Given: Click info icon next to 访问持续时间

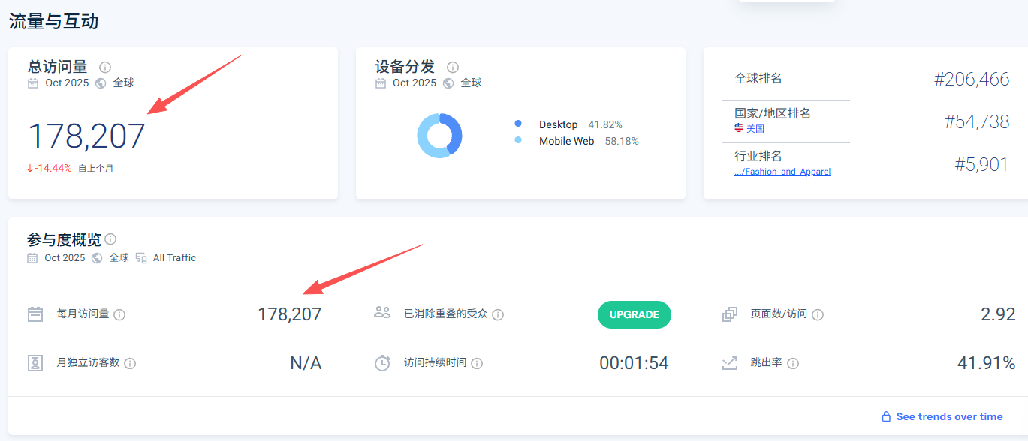Looking at the screenshot, I should [x=477, y=363].
